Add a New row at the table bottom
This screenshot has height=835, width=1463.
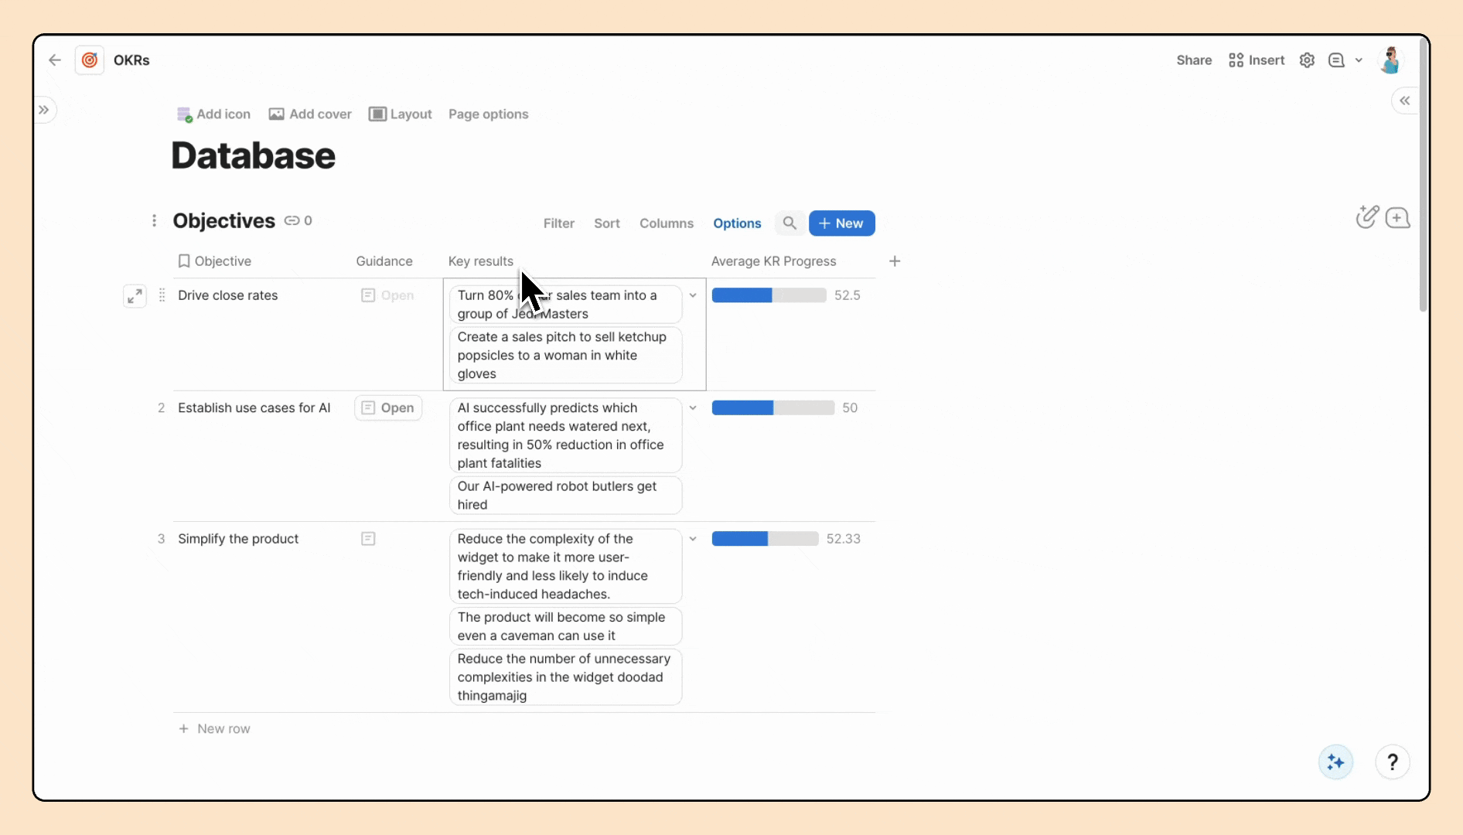click(215, 729)
